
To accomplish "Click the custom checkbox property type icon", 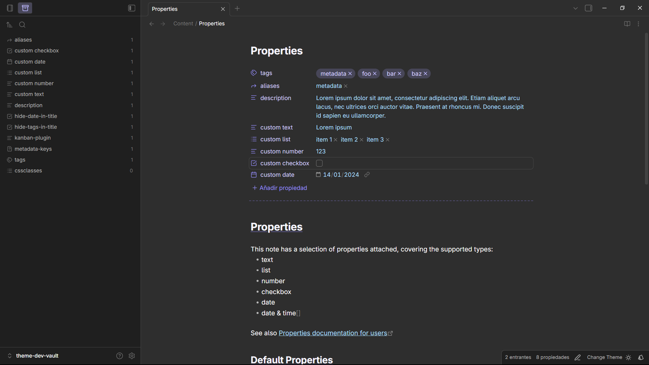I will click(x=254, y=163).
